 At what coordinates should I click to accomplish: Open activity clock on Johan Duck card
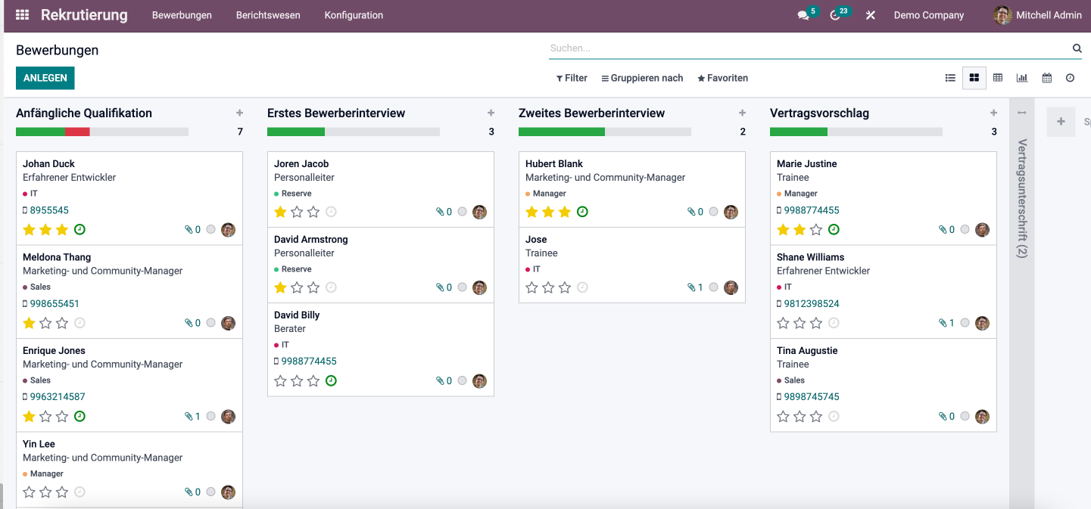coord(79,229)
